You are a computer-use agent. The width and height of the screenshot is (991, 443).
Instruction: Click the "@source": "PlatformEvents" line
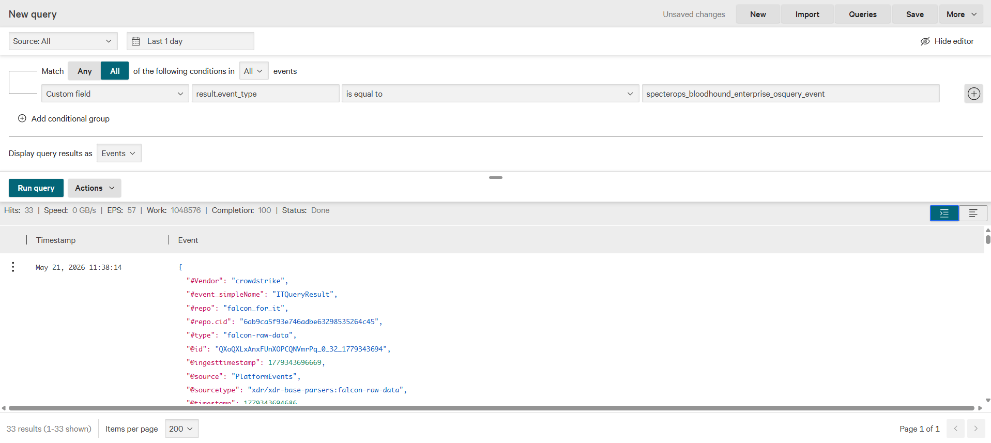[243, 376]
